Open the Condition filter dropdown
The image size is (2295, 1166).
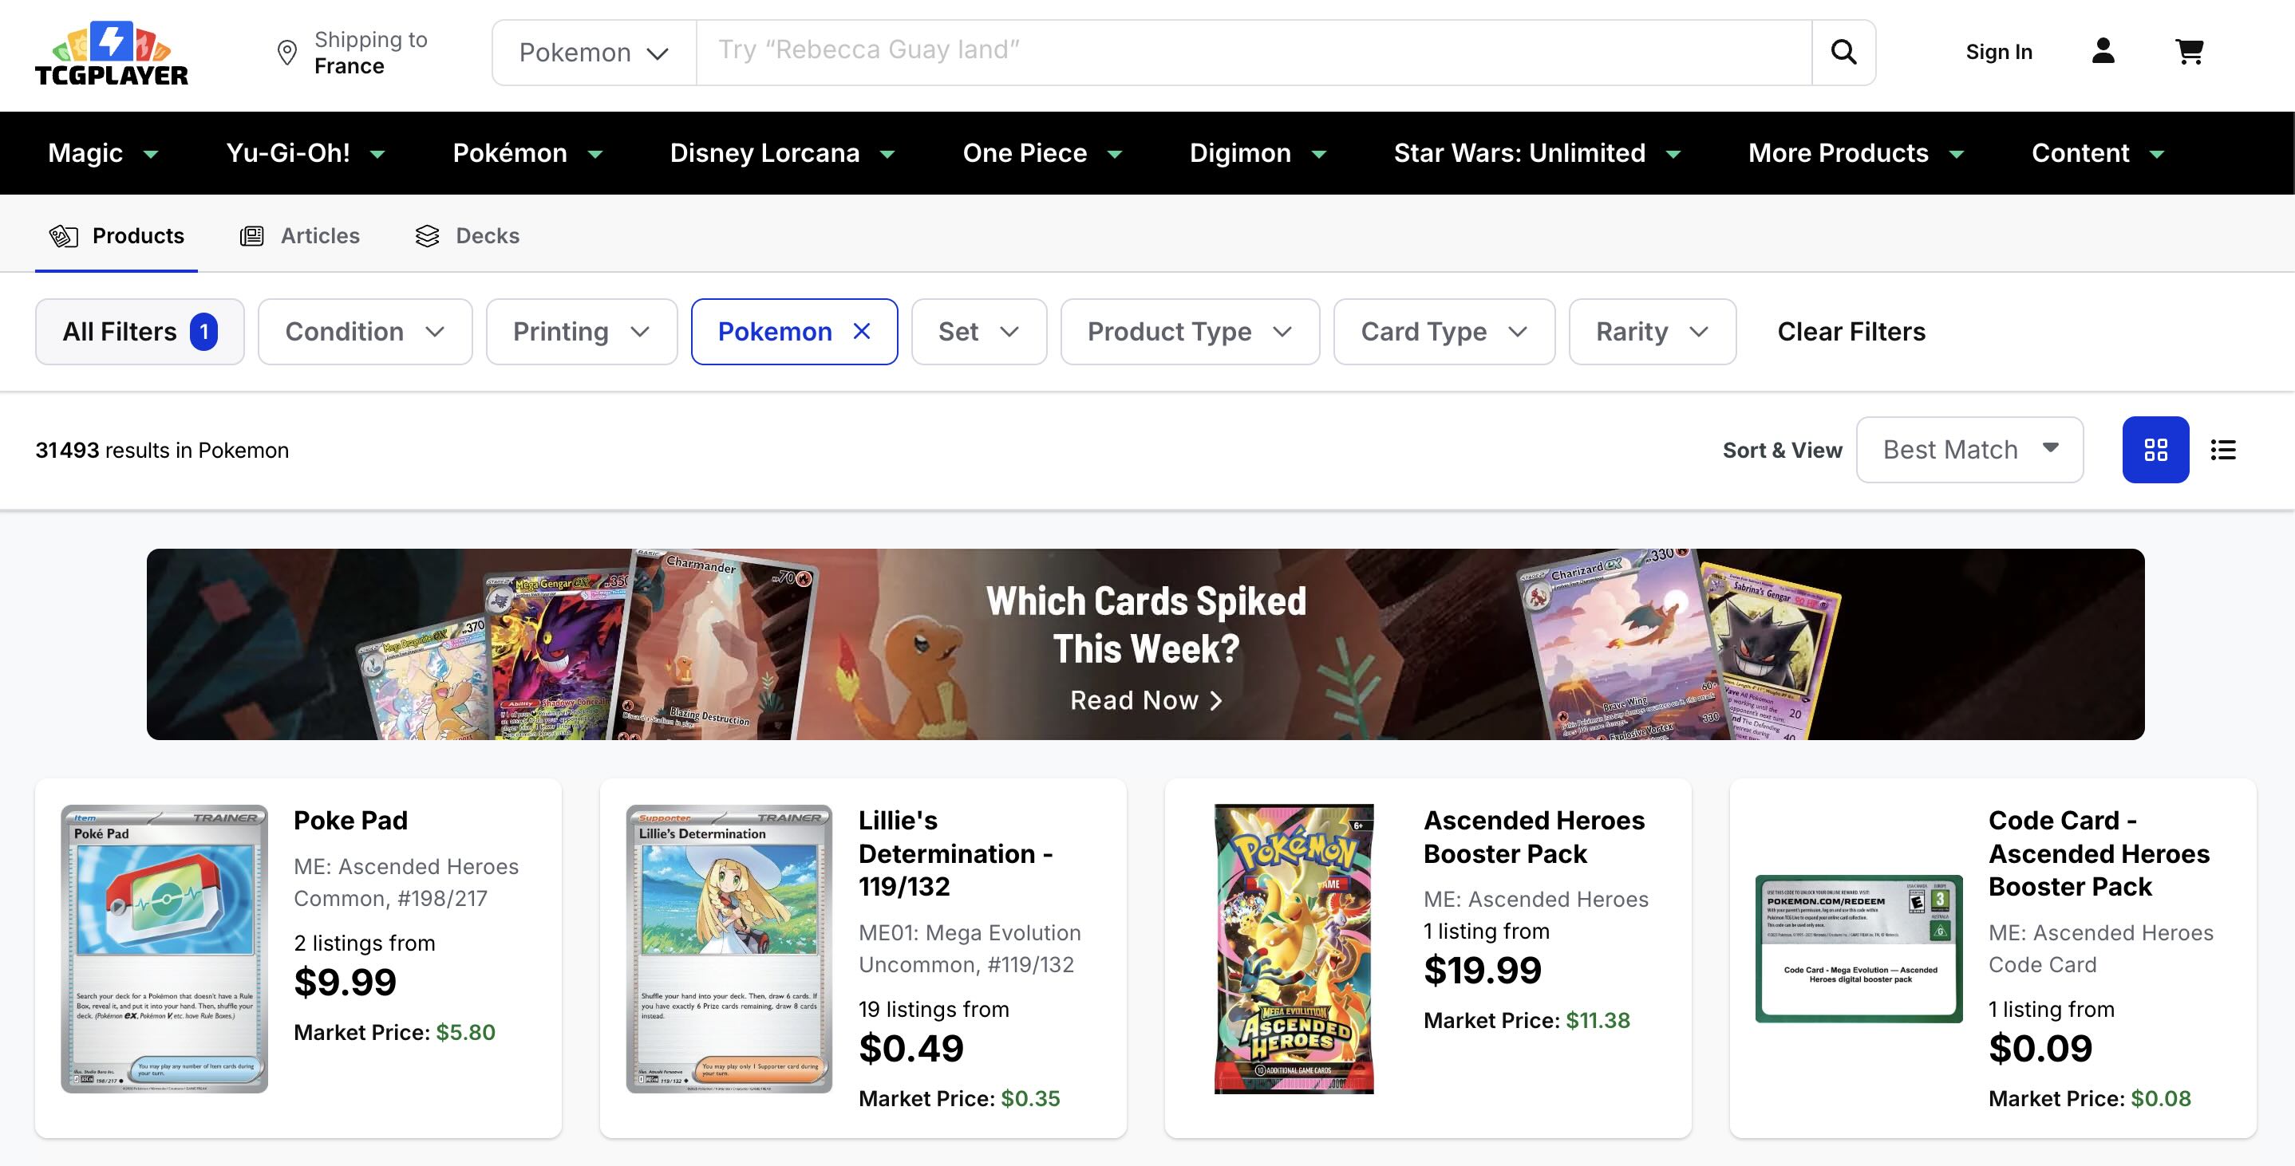click(x=365, y=331)
